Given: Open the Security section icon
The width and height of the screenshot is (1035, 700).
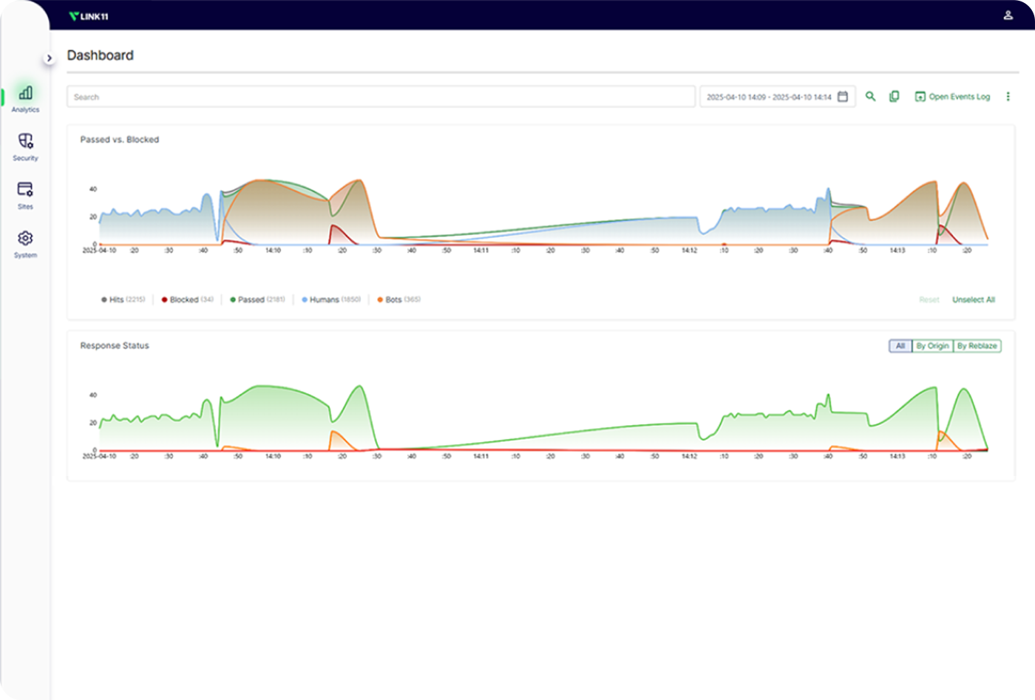Looking at the screenshot, I should click(x=25, y=141).
